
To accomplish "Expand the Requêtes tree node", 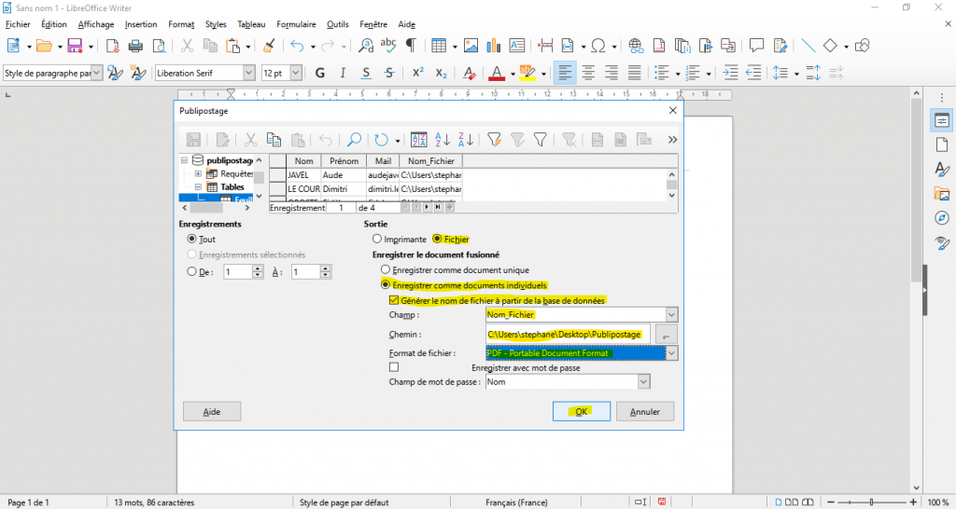I will pos(198,174).
